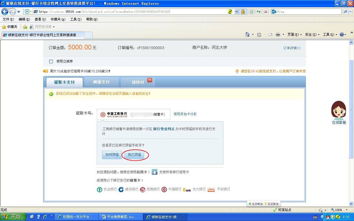
Task: Switch to 校园统一支付平台 taskbar window
Action: [77, 217]
